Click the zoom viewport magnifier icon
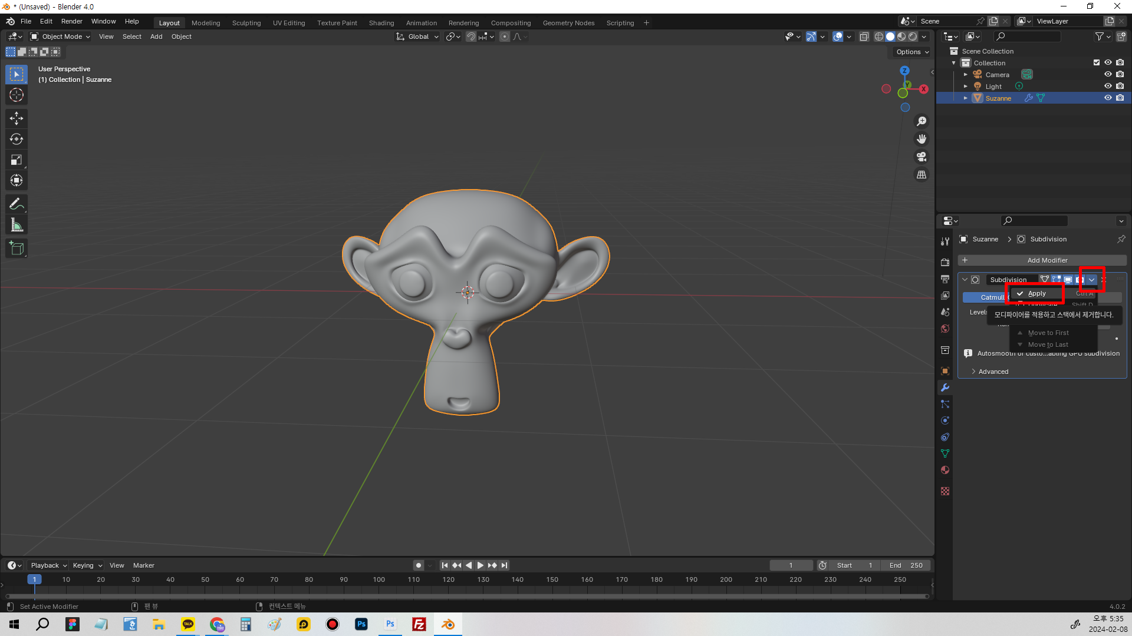The height and width of the screenshot is (636, 1132). pos(922,121)
